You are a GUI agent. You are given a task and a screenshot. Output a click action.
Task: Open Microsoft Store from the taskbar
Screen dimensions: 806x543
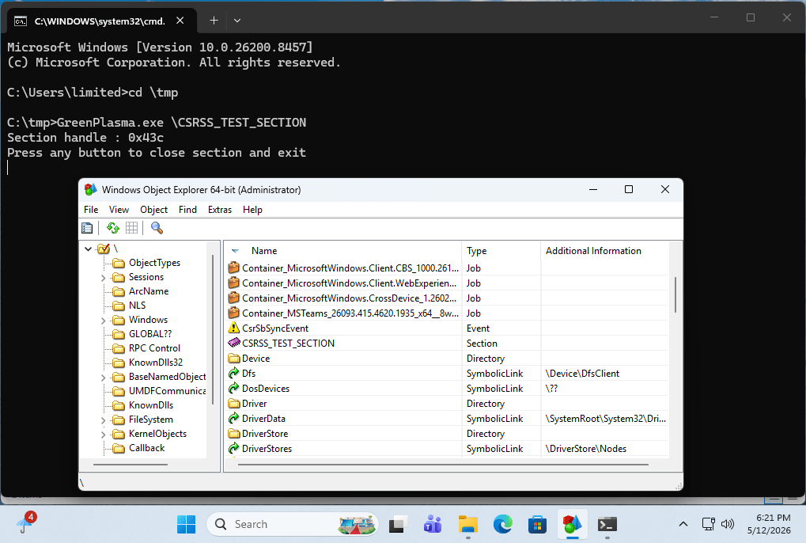pyautogui.click(x=537, y=525)
